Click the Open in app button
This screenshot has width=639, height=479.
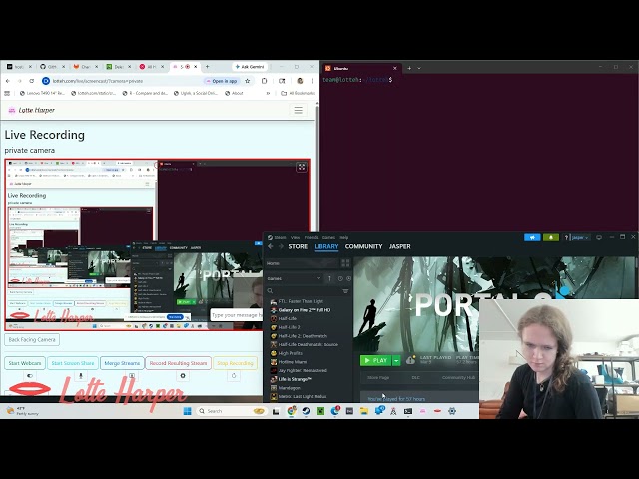click(222, 81)
